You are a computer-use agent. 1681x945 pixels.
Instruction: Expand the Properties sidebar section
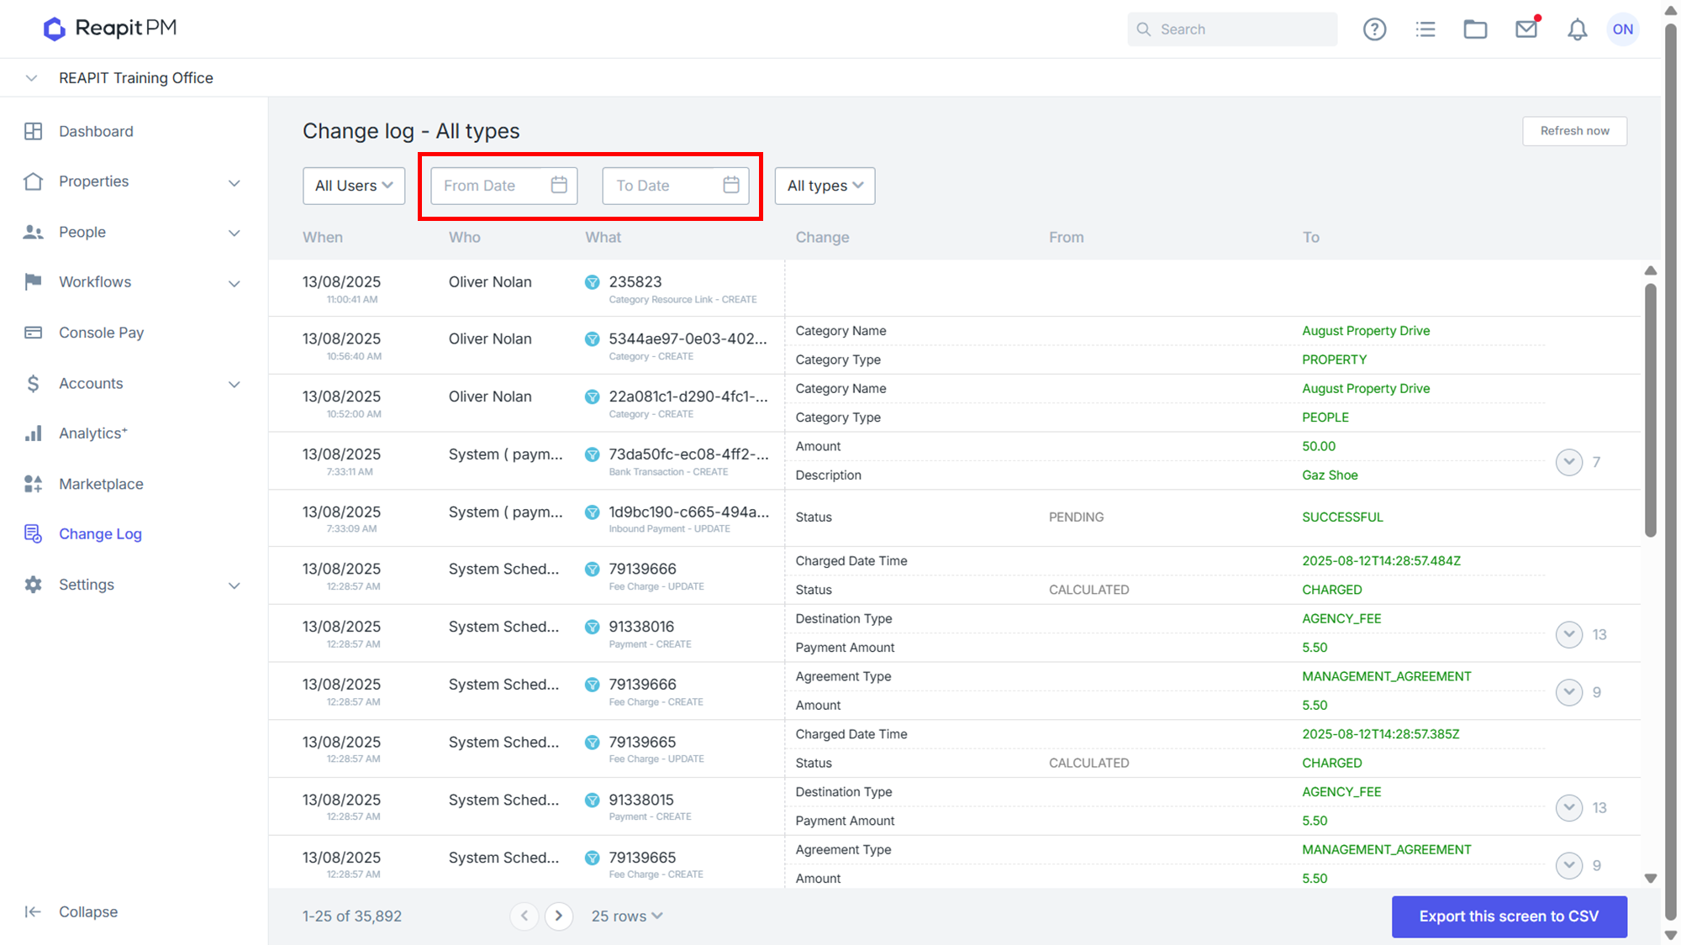click(234, 182)
